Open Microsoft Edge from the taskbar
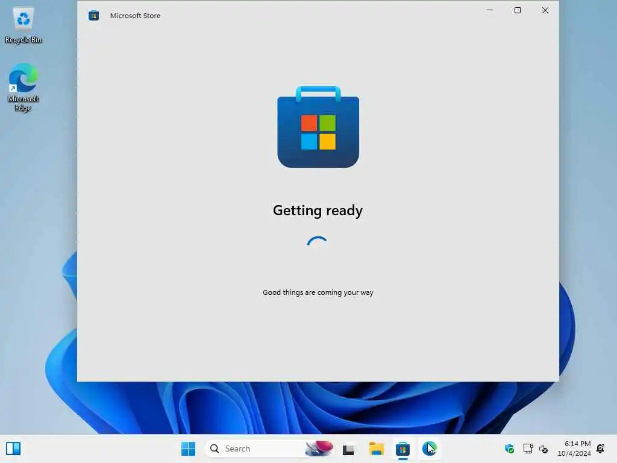617x463 pixels. click(429, 449)
